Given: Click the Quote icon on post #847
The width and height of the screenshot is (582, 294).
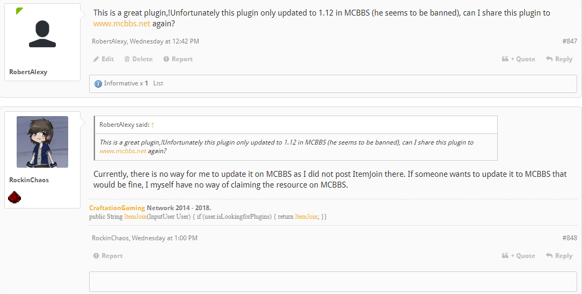Looking at the screenshot, I should click(505, 59).
